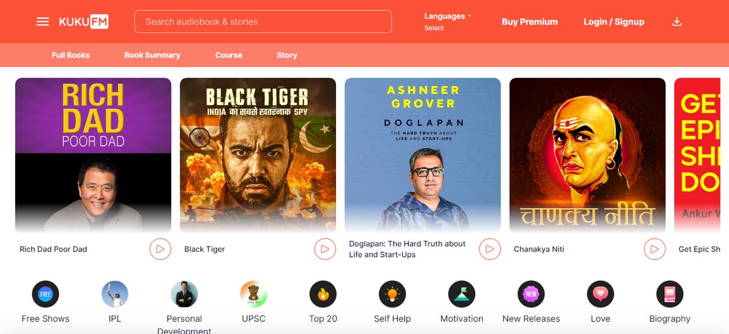This screenshot has width=729, height=334.
Task: Play the Chanakya Niti audiobook
Action: click(x=654, y=249)
